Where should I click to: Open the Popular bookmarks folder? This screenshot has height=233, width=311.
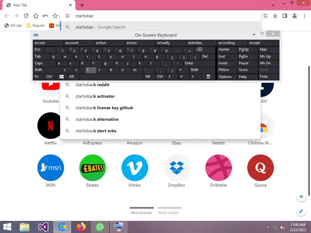pos(36,25)
